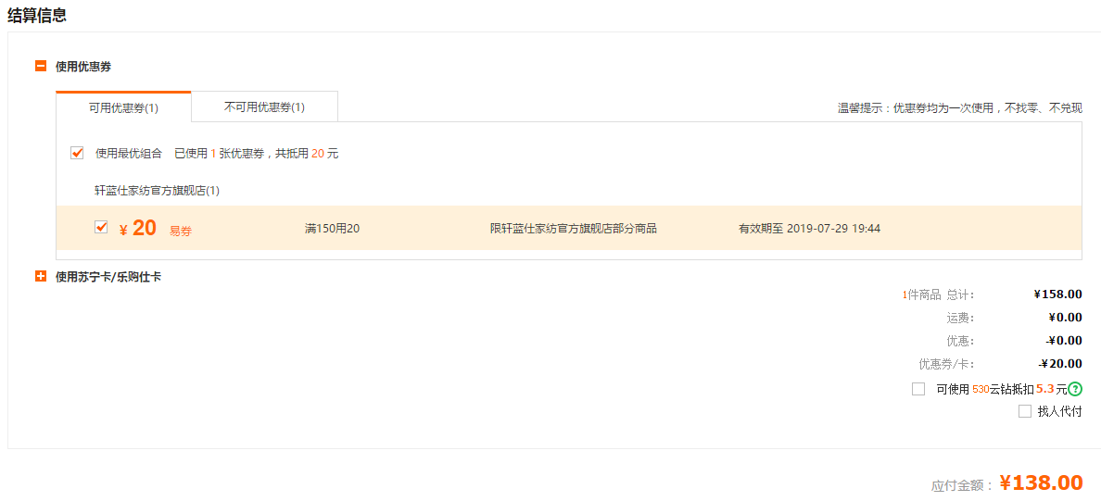The image size is (1101, 501).
Task: Click the 限轩蓝仕家纺官方旗舰店部分商品 text
Action: [x=574, y=228]
